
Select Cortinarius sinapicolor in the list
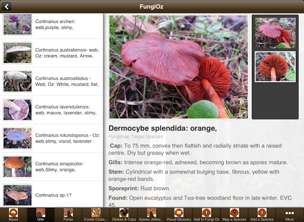52,167
